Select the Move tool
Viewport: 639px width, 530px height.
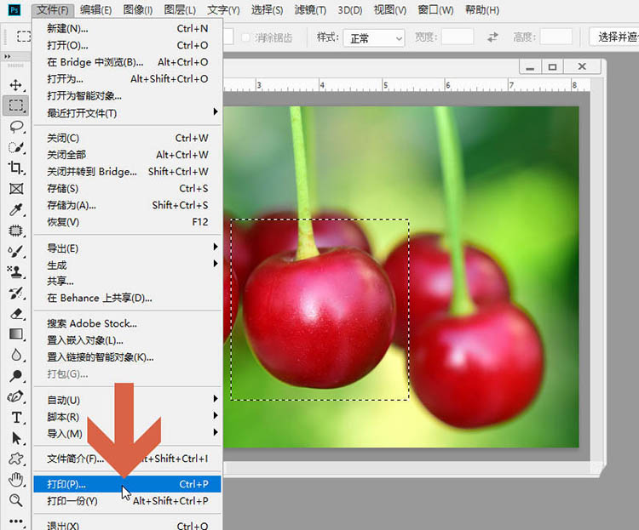[x=16, y=85]
